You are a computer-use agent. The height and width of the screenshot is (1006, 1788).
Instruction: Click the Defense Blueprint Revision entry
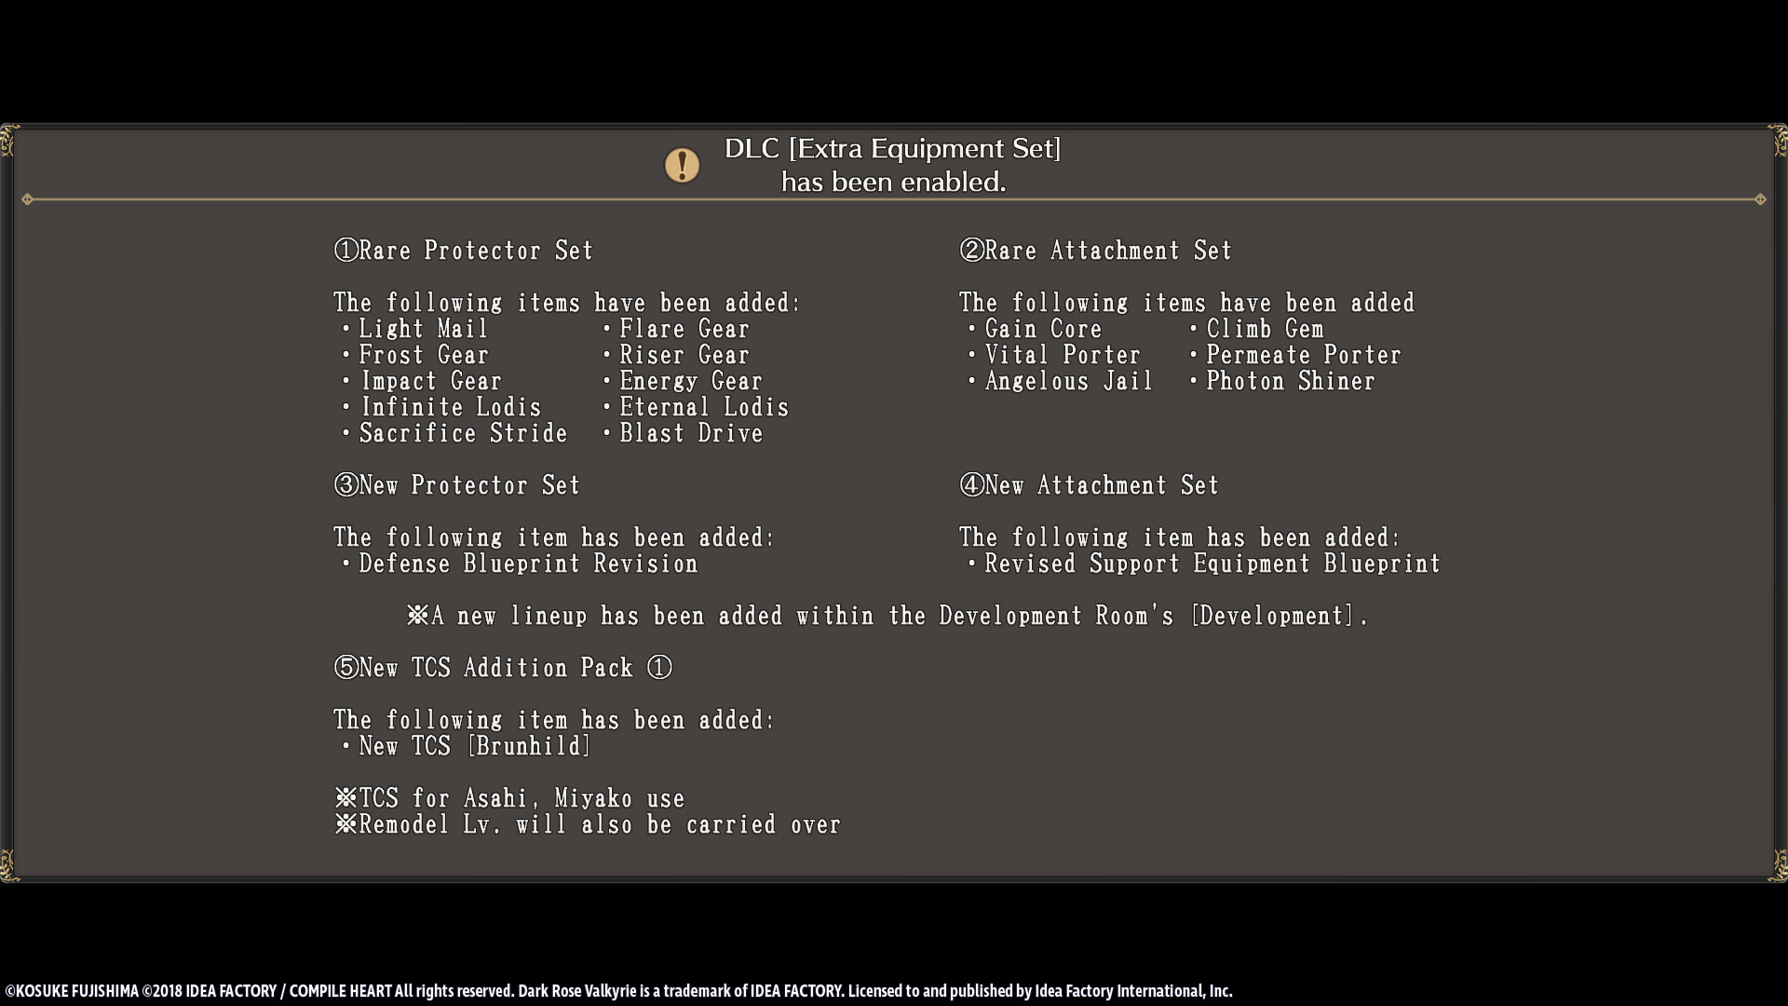[x=526, y=564]
